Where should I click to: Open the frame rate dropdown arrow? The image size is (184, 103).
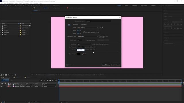click(x=84, y=40)
